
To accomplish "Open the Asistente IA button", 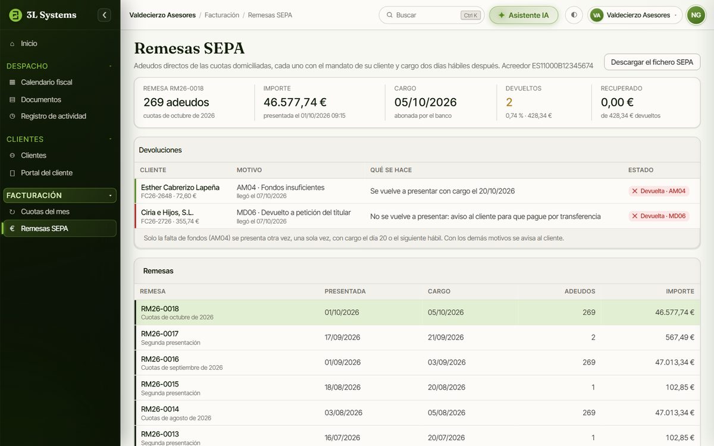I will 524,15.
